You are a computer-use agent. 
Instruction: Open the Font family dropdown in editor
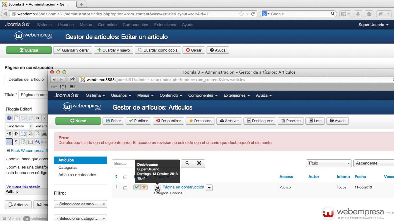pos(19,126)
